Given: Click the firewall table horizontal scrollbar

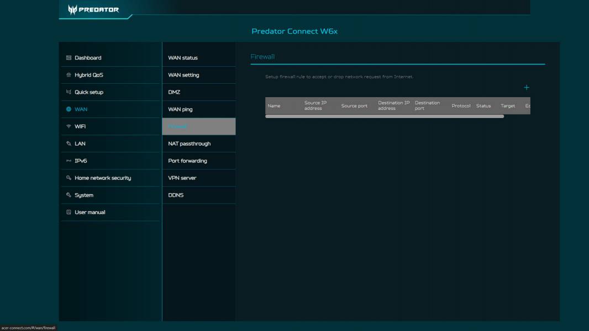Looking at the screenshot, I should [385, 116].
